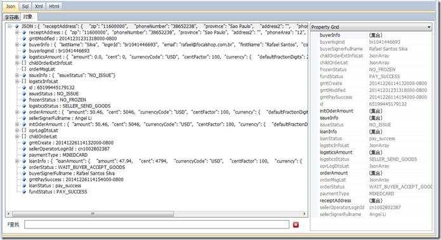
Task: Click the horizontal scrollbar thumb
Action: pyautogui.click(x=93, y=214)
